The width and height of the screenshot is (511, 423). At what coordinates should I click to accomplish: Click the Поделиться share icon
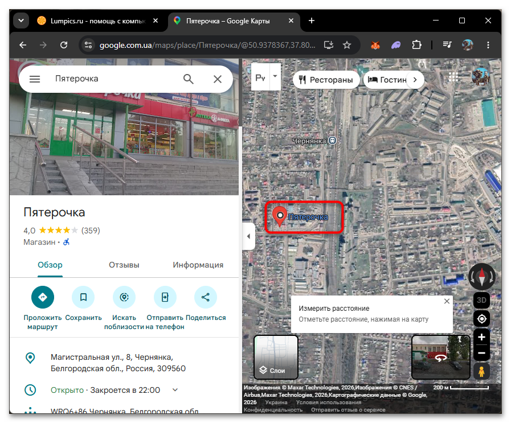pyautogui.click(x=206, y=297)
